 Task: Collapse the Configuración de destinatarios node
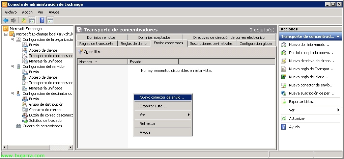(12, 94)
